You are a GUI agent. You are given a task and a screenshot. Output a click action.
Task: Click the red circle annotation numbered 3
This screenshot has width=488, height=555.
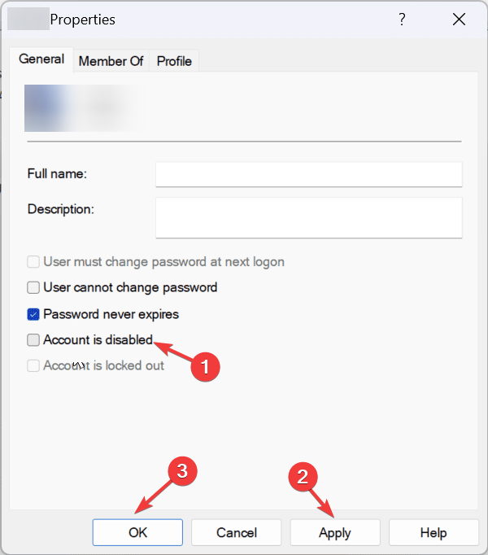(182, 470)
